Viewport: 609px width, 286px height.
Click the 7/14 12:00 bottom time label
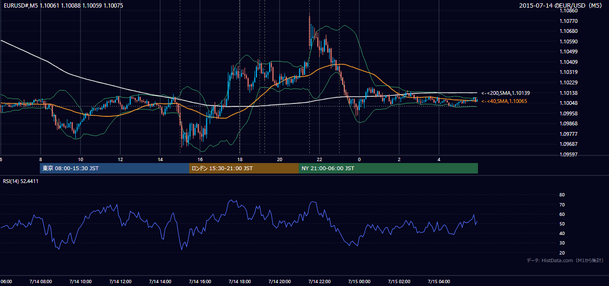120,282
